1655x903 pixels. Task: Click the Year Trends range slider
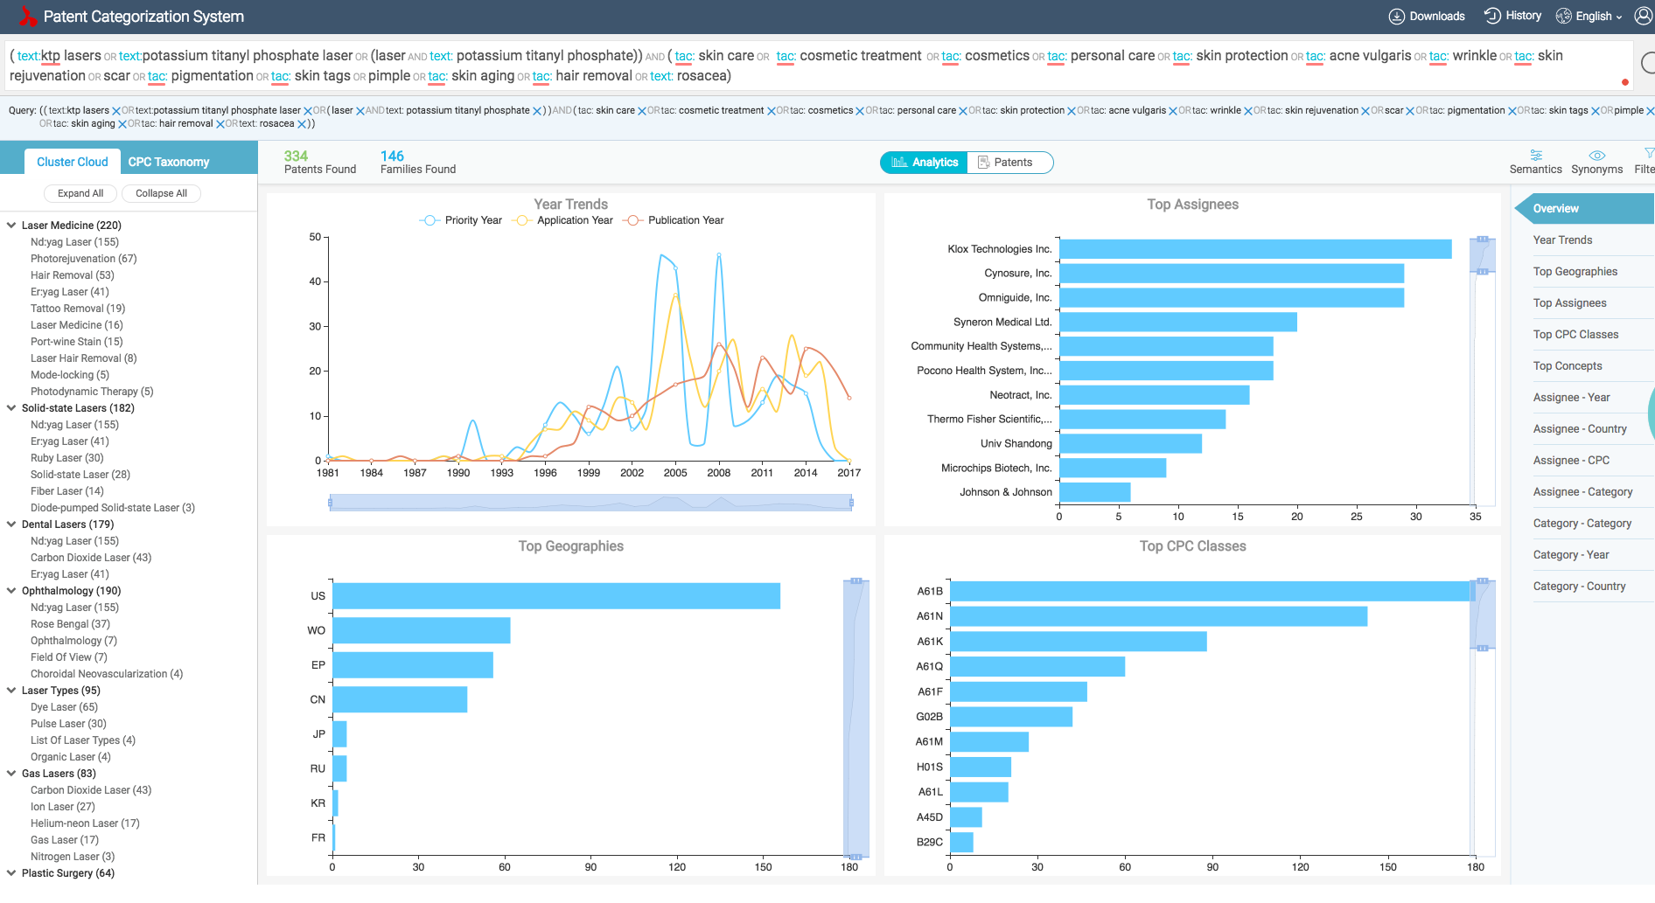(x=590, y=503)
